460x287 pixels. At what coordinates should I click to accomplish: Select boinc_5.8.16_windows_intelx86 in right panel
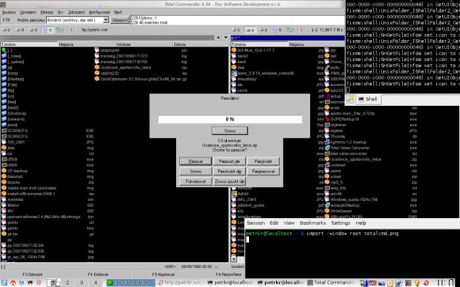click(265, 74)
